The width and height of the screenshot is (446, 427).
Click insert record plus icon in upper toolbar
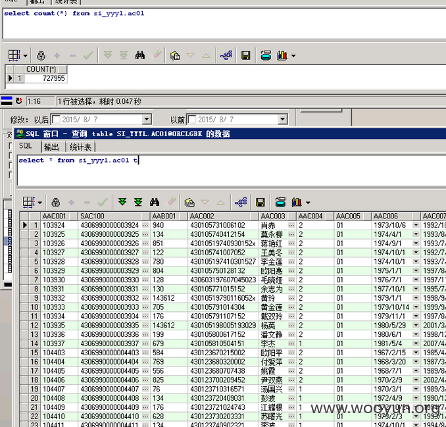pyautogui.click(x=57, y=55)
